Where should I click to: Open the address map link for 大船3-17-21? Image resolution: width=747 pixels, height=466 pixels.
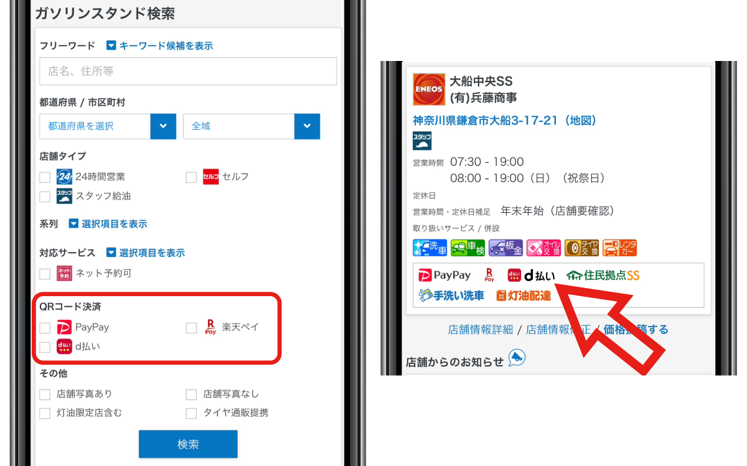point(504,121)
